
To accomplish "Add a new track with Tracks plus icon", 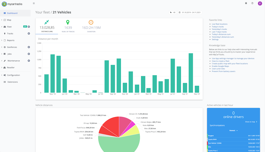I will click(x=29, y=34).
